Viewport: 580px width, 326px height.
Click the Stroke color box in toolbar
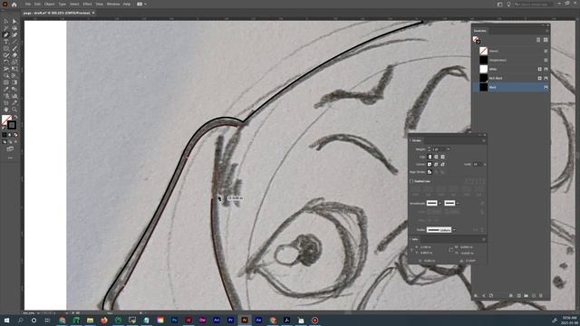click(x=12, y=125)
